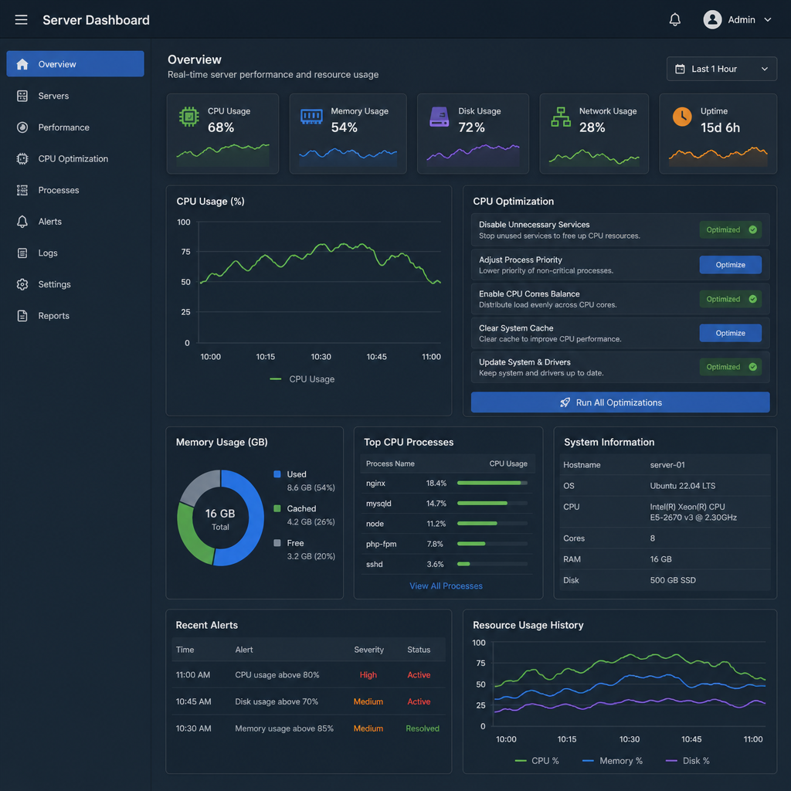Screen dimensions: 791x791
Task: Click the gray Free legend swatch
Action: coord(277,543)
